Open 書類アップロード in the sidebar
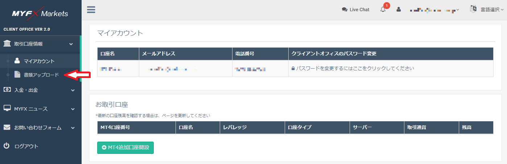507x164 pixels. pyautogui.click(x=41, y=75)
